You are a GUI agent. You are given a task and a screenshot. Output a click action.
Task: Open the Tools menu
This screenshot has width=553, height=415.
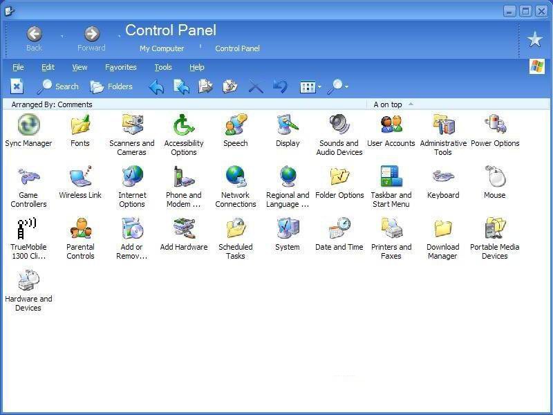tap(163, 67)
